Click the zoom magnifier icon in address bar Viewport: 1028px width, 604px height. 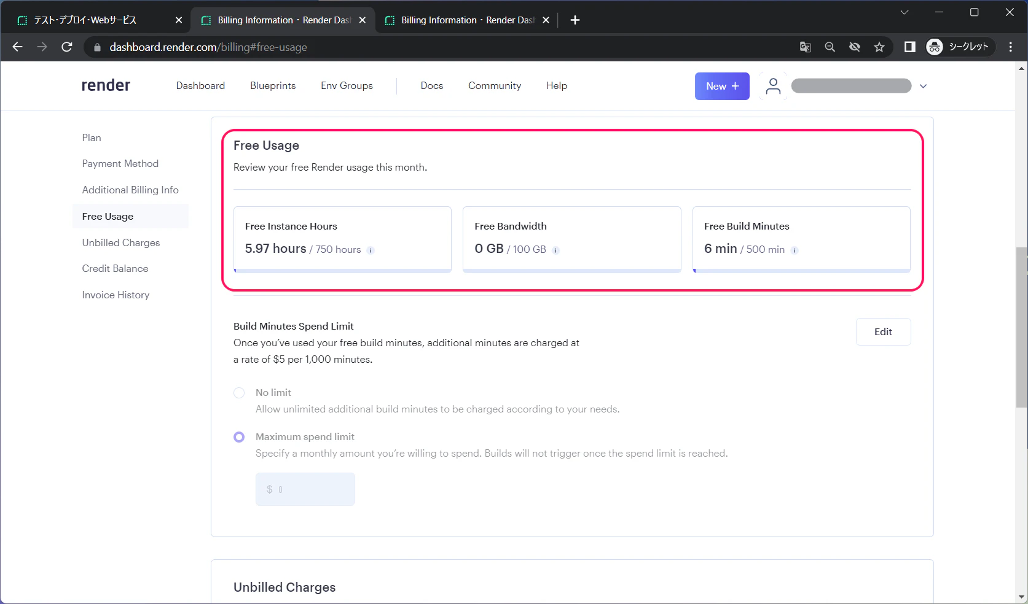pos(830,47)
